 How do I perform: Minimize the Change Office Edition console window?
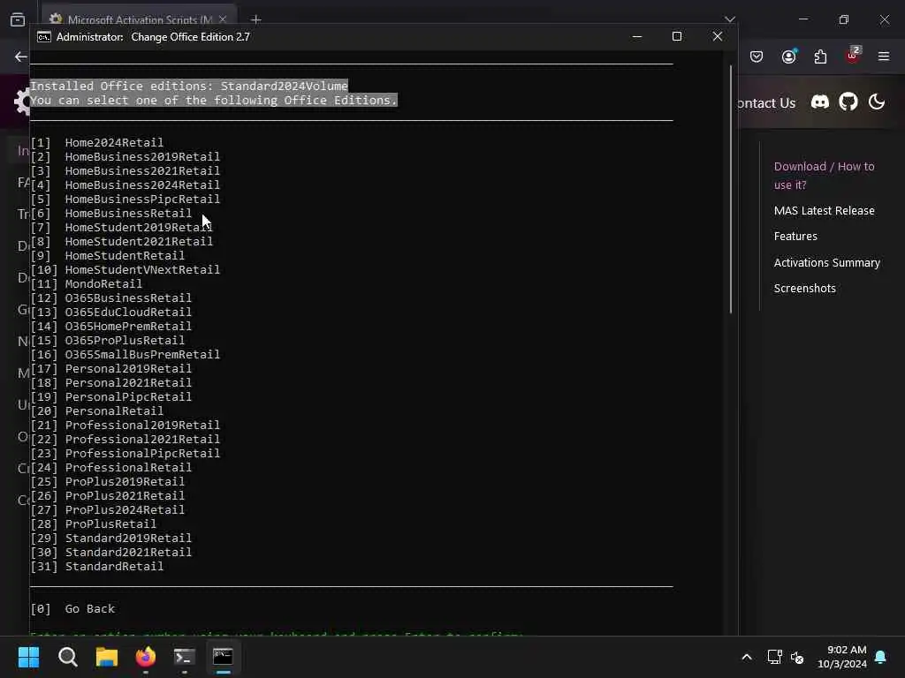(x=637, y=37)
